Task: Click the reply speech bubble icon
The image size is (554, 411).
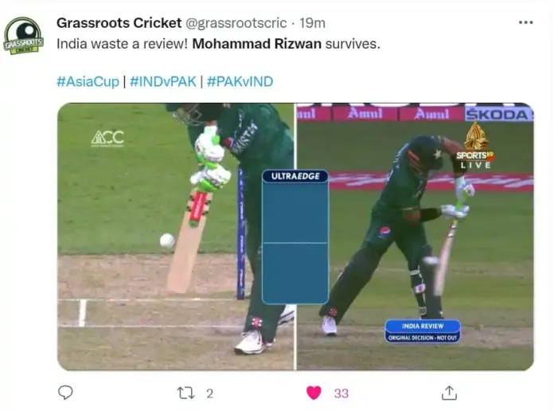Action: pos(65,393)
